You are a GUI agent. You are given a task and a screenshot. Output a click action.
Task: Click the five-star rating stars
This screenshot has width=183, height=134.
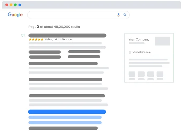click(x=36, y=39)
